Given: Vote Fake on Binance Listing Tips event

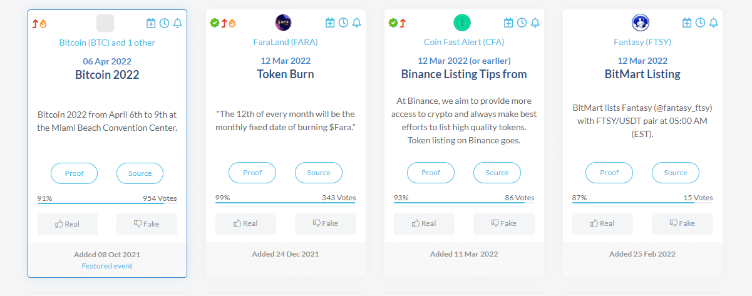Looking at the screenshot, I should [x=503, y=223].
